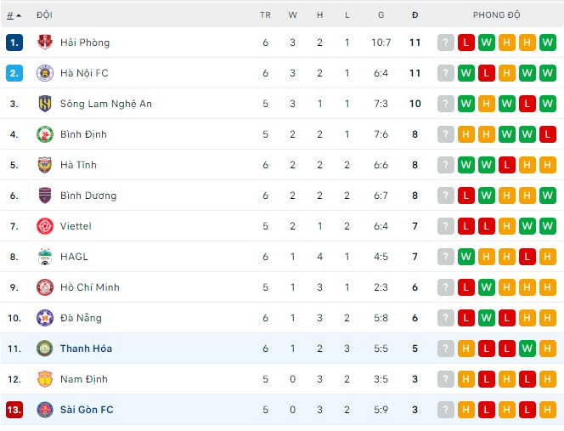564x431 pixels.
Task: Click the last green W badge in Hà Nội FC row
Action: [548, 73]
